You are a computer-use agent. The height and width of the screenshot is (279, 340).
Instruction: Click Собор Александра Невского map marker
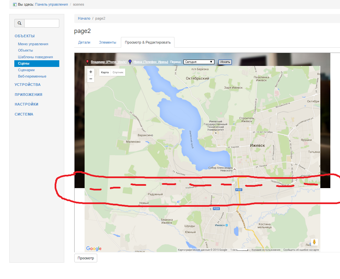pos(235,169)
